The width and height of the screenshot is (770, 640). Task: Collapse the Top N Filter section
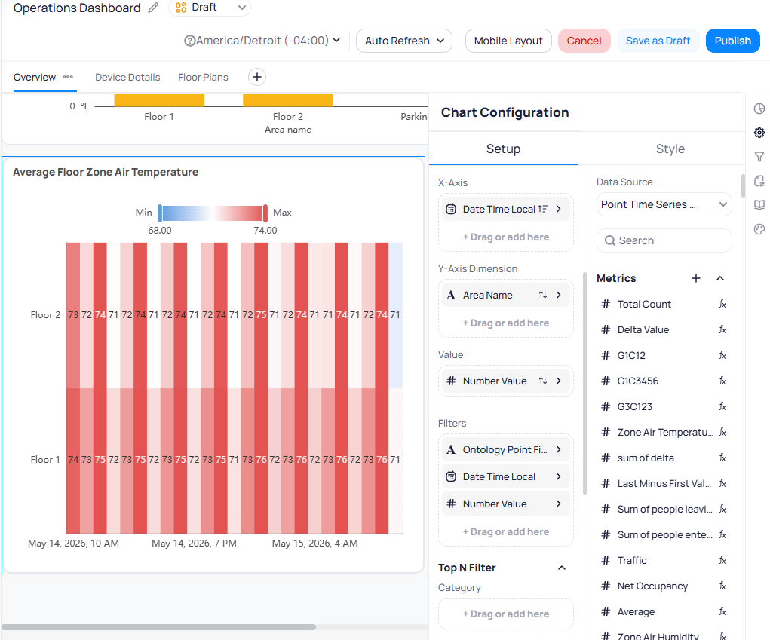point(562,568)
